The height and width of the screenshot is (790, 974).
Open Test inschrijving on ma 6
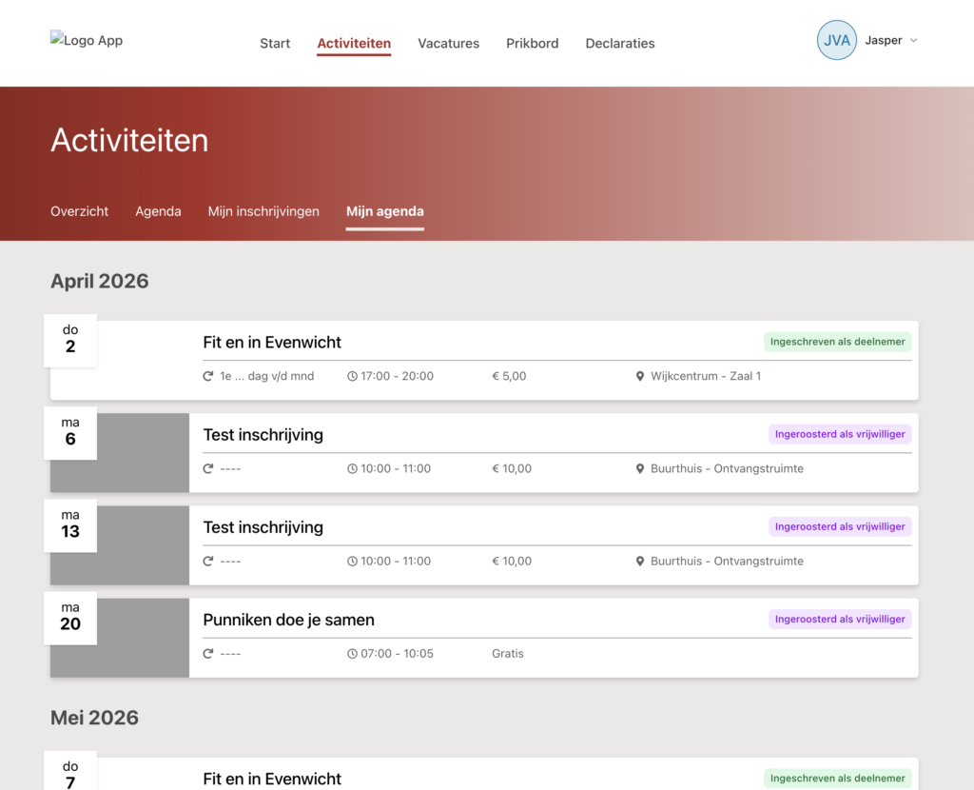[263, 435]
